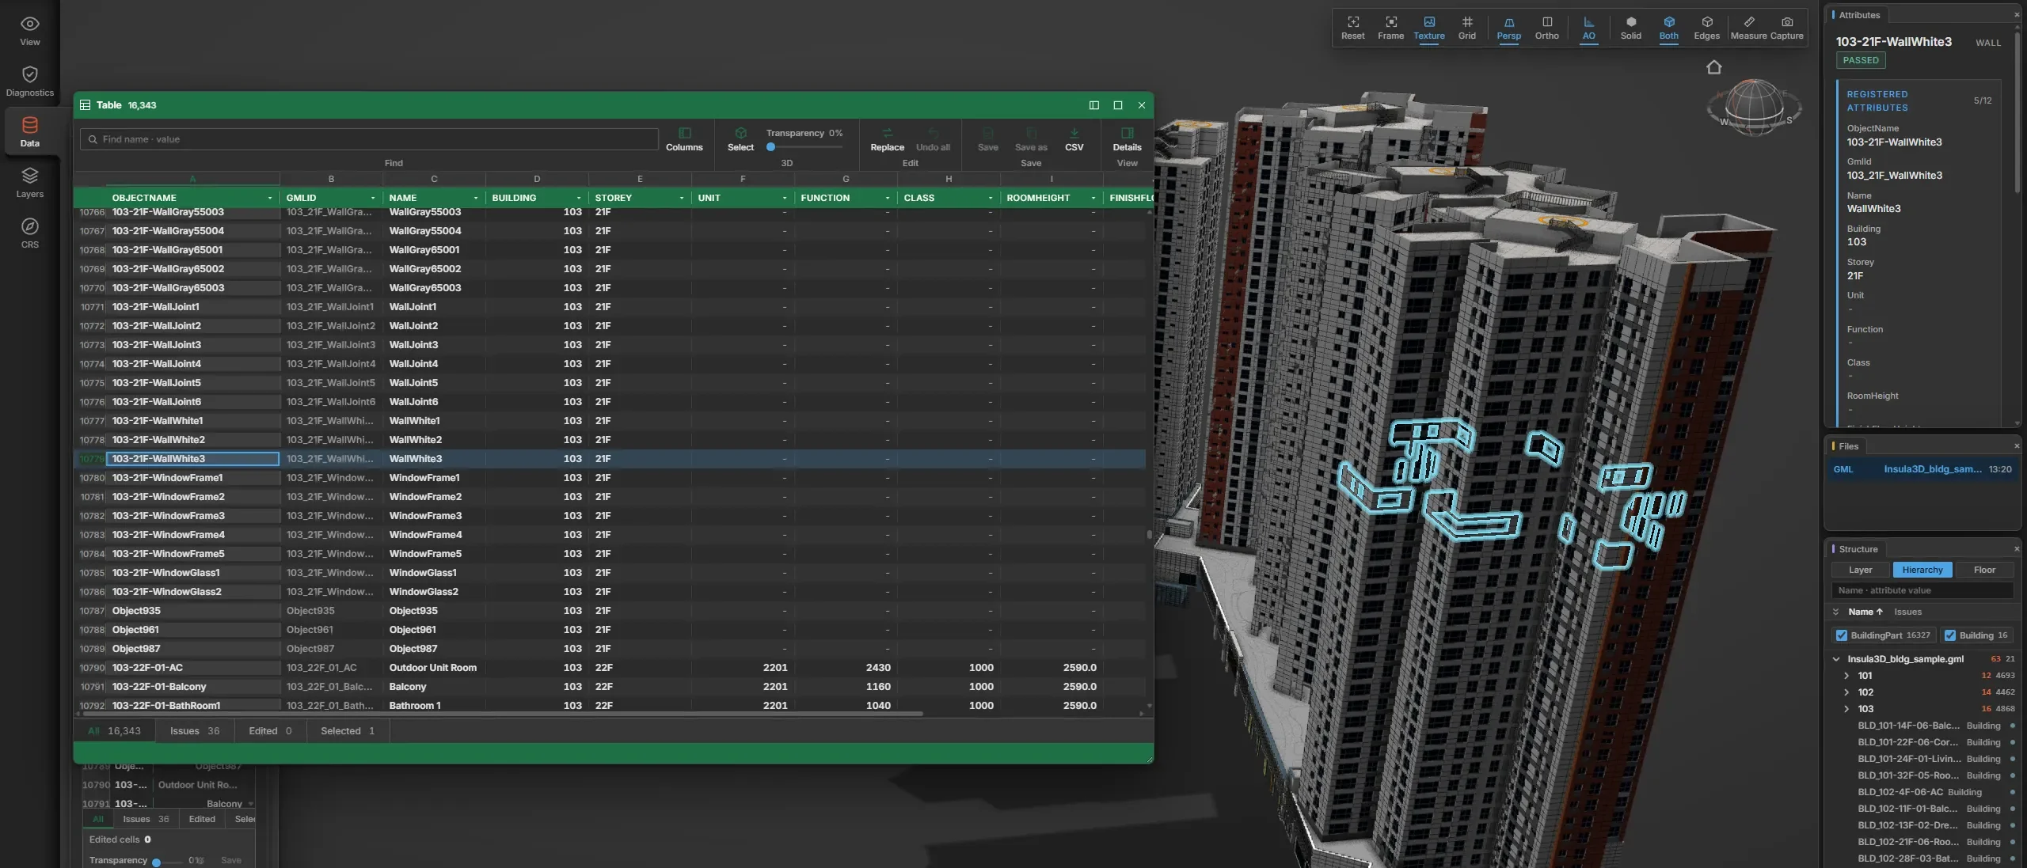Viewport: 2027px width, 868px height.
Task: Open the Details view panel
Action: coord(1127,138)
